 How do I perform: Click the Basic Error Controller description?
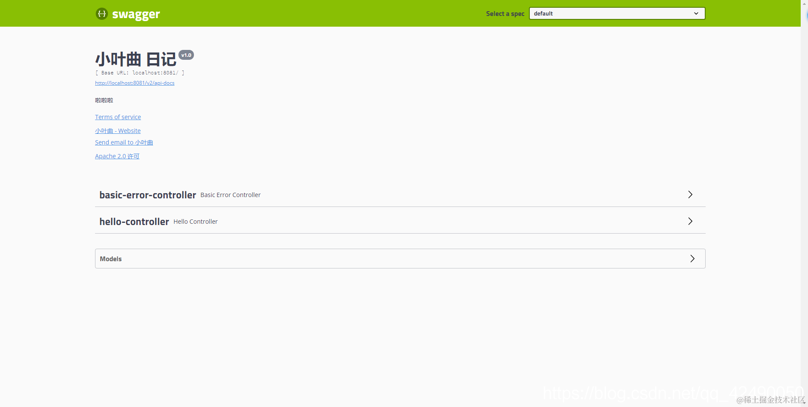pos(230,195)
